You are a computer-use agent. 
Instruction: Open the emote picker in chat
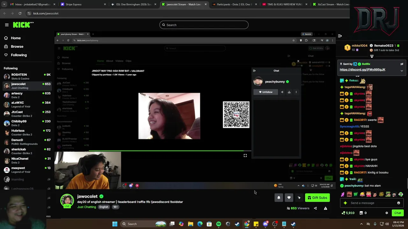pyautogui.click(x=398, y=203)
